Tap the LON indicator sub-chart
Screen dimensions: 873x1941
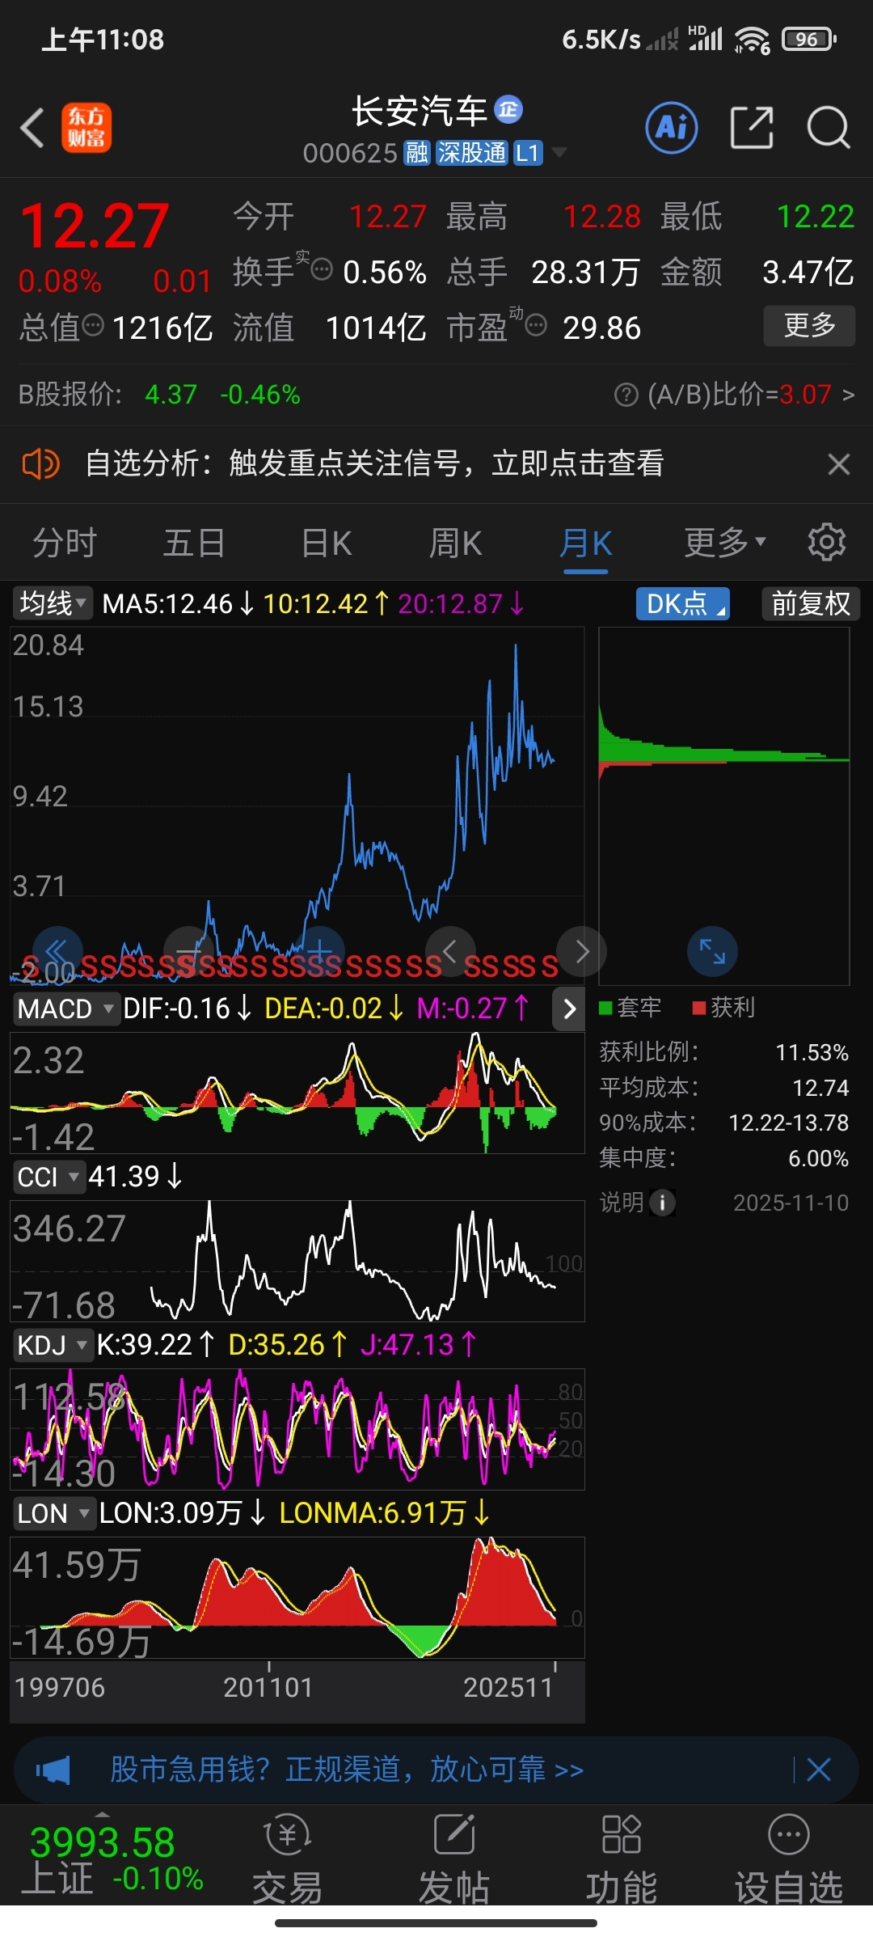(297, 1596)
